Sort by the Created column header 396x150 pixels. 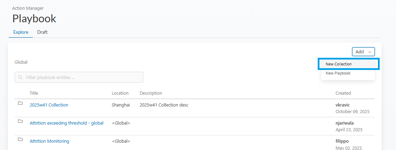[343, 93]
